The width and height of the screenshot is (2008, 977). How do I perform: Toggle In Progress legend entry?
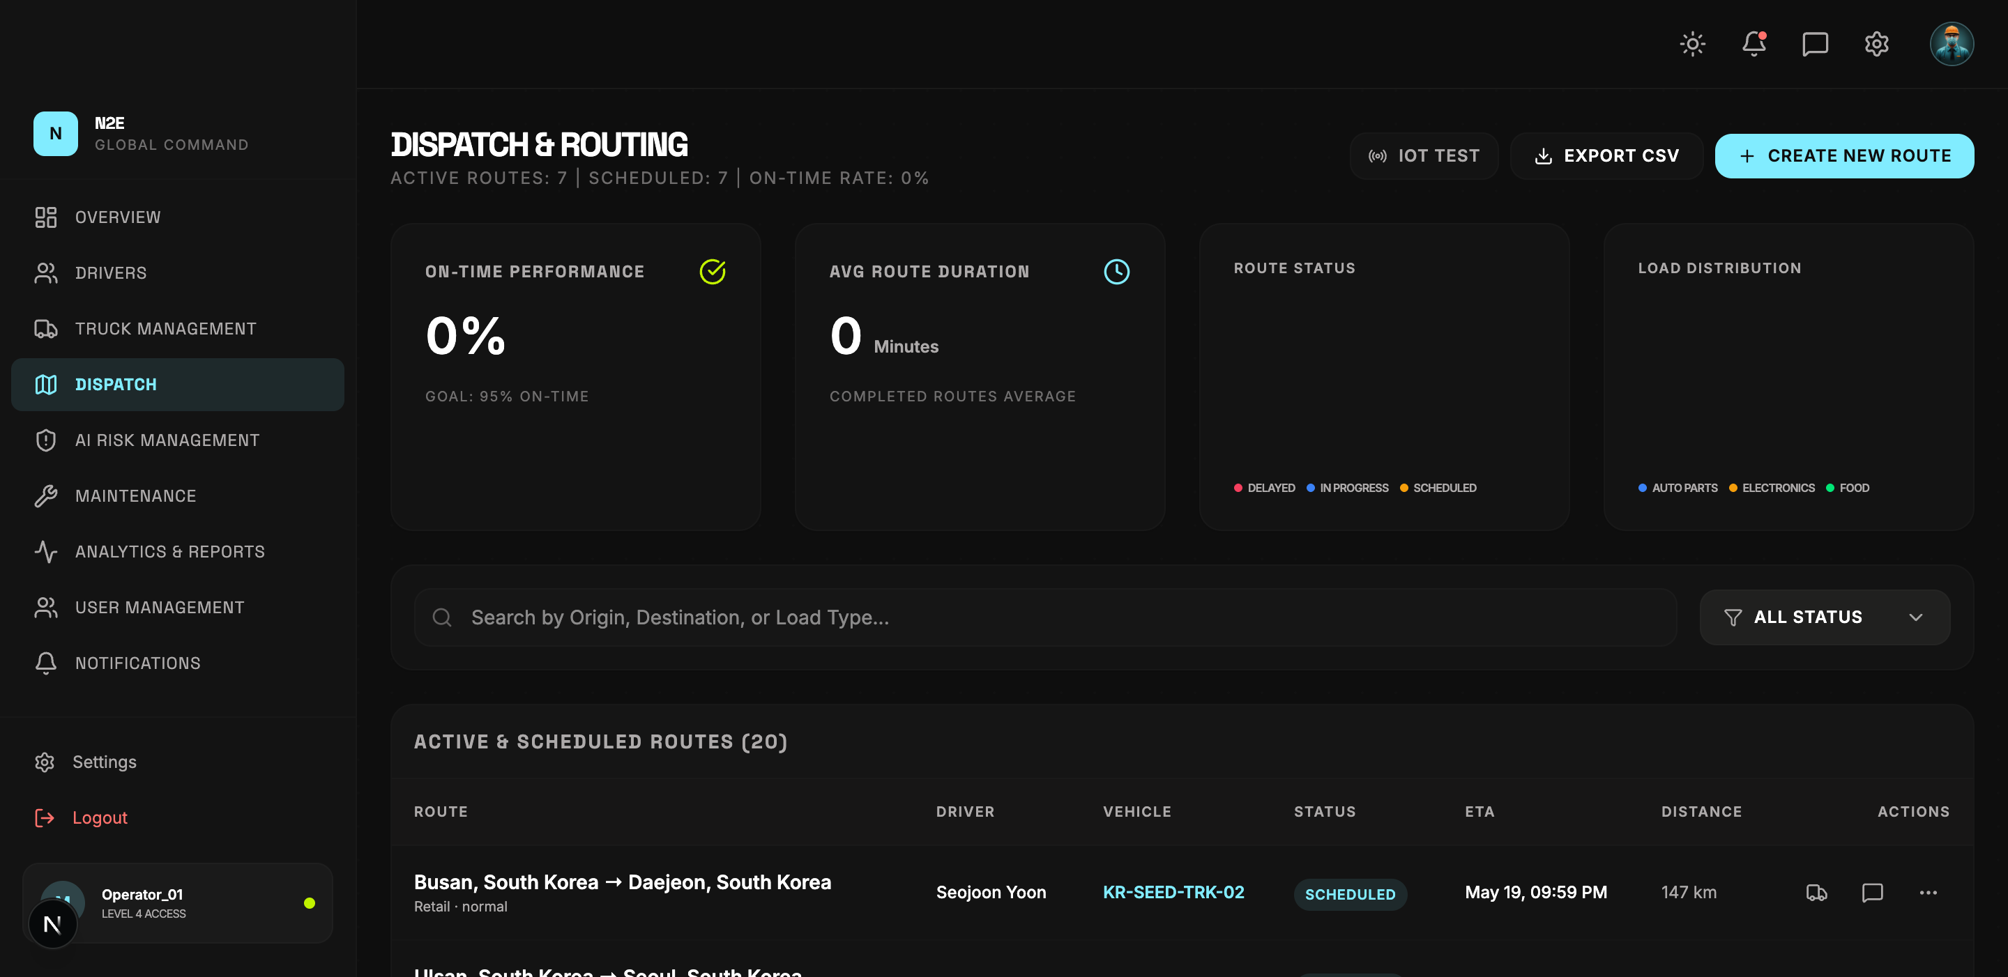click(x=1347, y=488)
